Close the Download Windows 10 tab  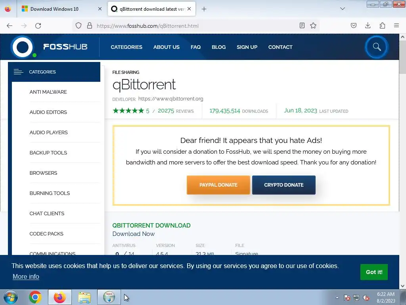(x=100, y=9)
